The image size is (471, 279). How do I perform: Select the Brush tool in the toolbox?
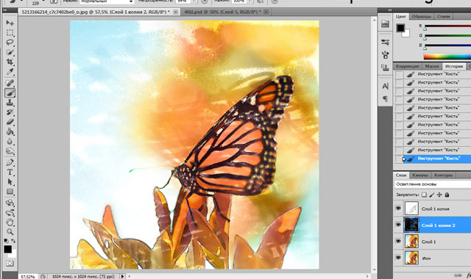pyautogui.click(x=10, y=93)
